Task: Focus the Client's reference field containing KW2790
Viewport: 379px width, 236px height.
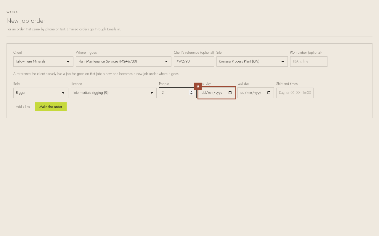Action: 194,61
